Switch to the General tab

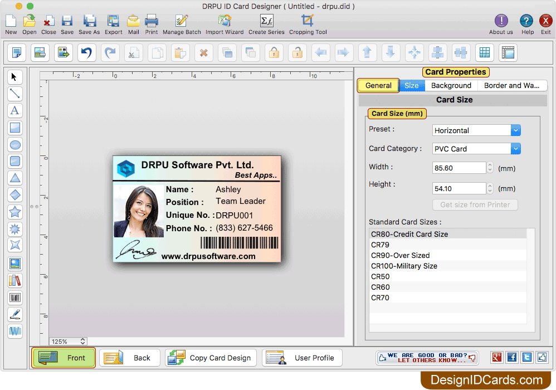pyautogui.click(x=378, y=85)
